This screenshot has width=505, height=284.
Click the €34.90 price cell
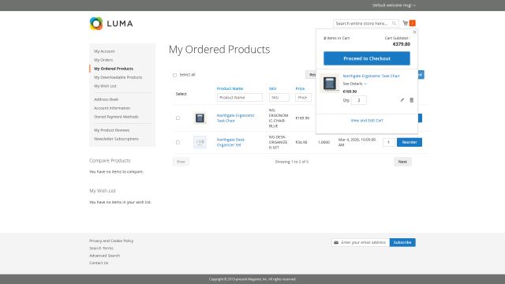301,142
